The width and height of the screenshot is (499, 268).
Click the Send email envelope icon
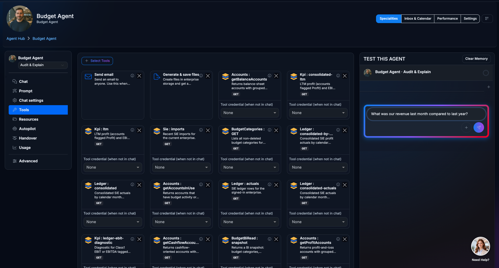coord(88,77)
